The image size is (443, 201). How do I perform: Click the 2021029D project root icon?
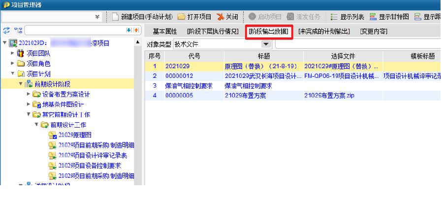tap(13, 43)
